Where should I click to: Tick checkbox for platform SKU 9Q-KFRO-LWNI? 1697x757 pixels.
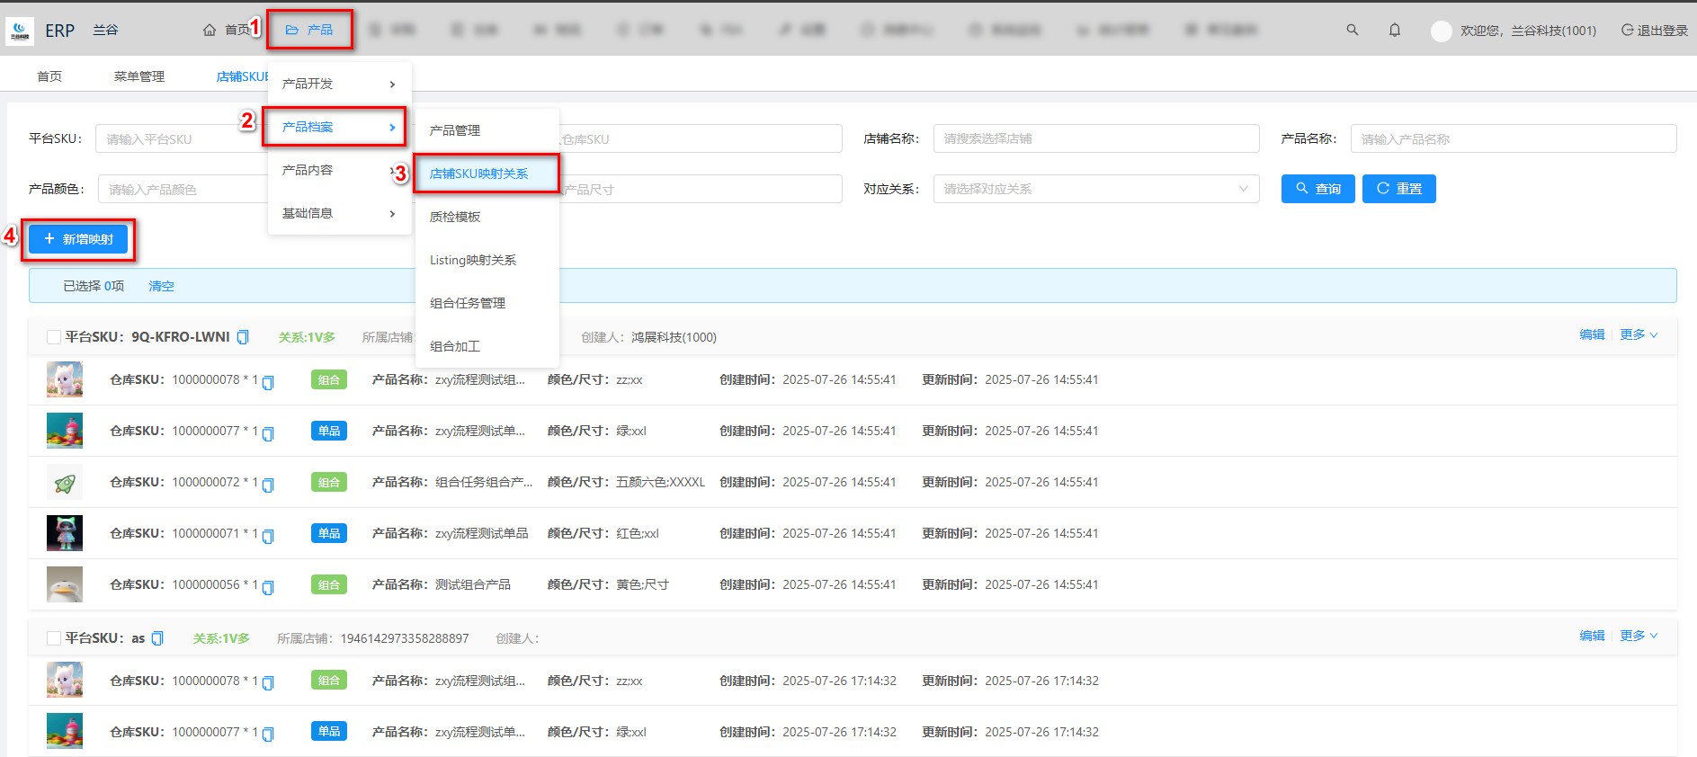[x=54, y=337]
